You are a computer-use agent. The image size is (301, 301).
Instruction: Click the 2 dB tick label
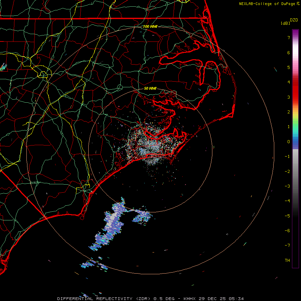tap(289, 112)
